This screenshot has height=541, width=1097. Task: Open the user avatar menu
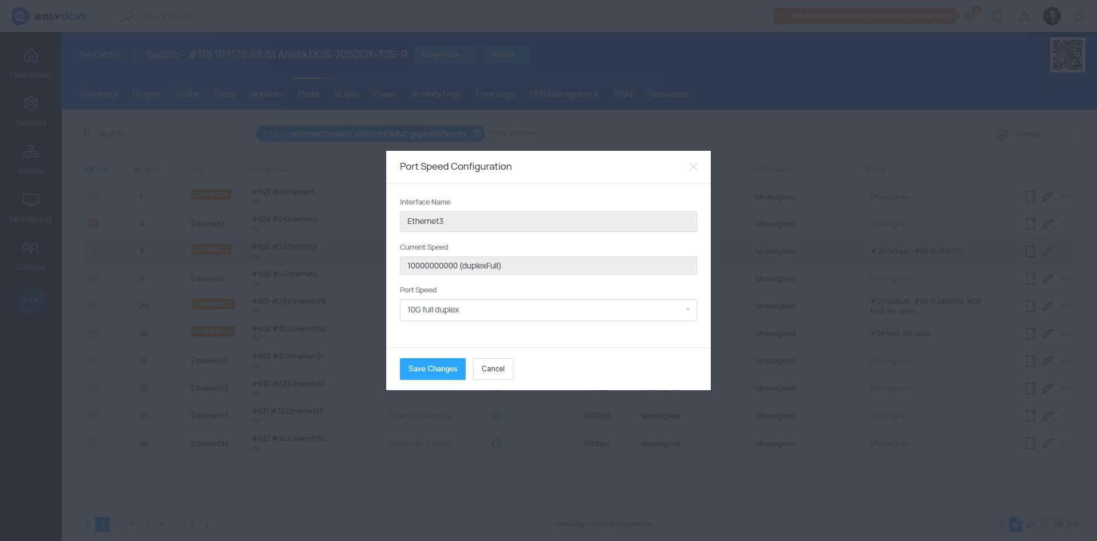[x=1052, y=16]
